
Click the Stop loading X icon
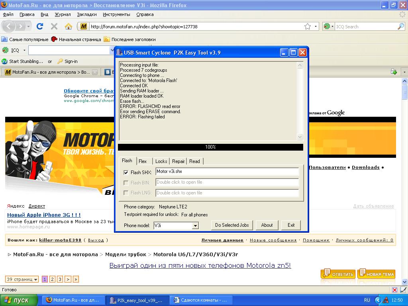tap(54, 26)
